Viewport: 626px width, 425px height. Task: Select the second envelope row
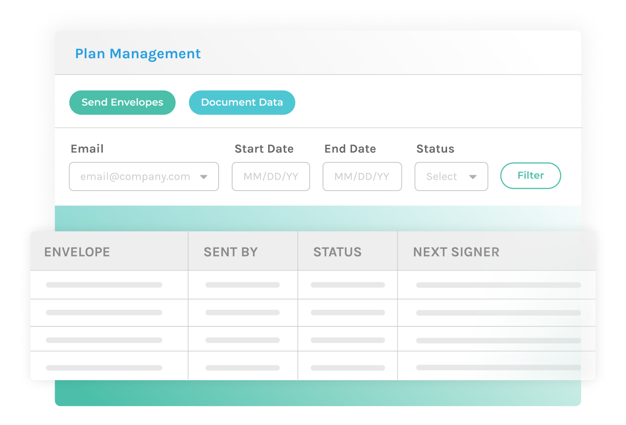pos(224,312)
